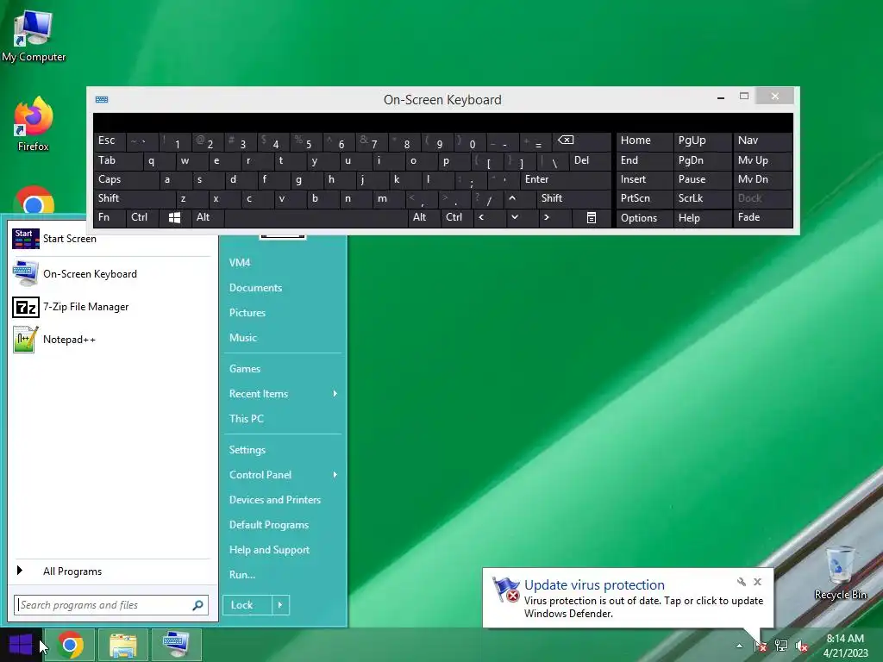Image resolution: width=883 pixels, height=662 pixels.
Task: Click Options key on keyboard
Action: [x=644, y=218]
